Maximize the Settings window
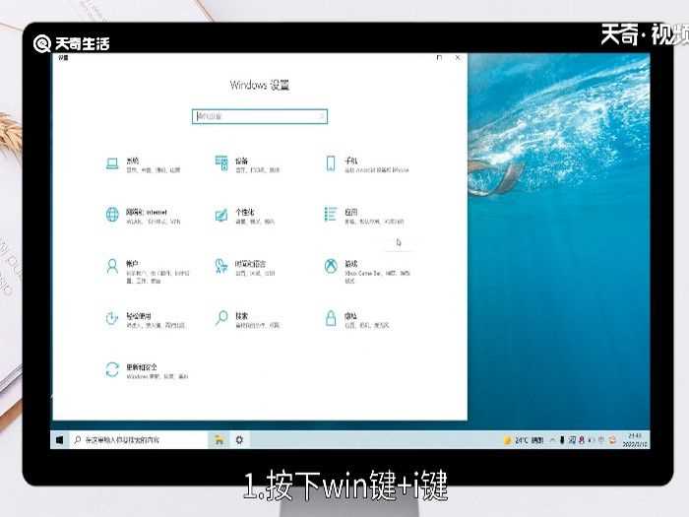Viewport: 689px width, 517px height. (439, 57)
